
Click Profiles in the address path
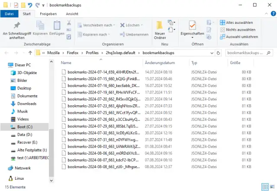click(92, 53)
